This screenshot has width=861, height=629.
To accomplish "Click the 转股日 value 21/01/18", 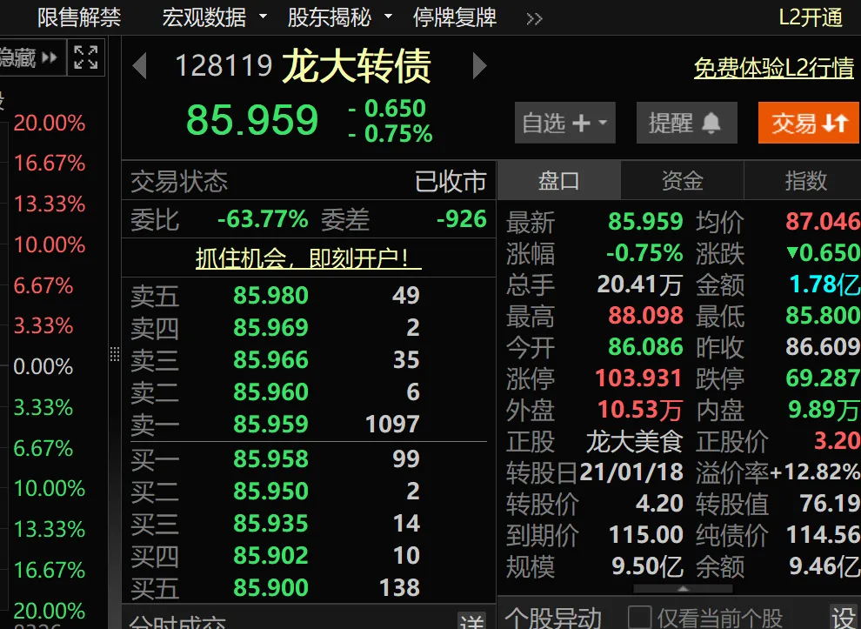I will [631, 472].
